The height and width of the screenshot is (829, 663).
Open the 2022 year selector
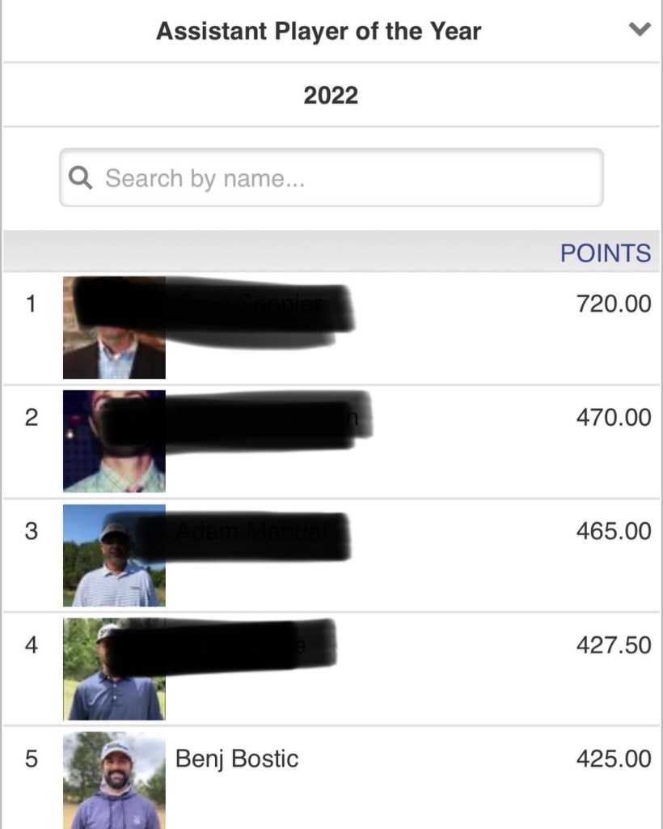click(331, 96)
